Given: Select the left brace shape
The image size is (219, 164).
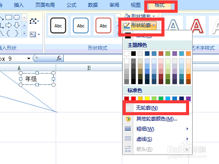Looking at the screenshot, I should pos(8,33).
